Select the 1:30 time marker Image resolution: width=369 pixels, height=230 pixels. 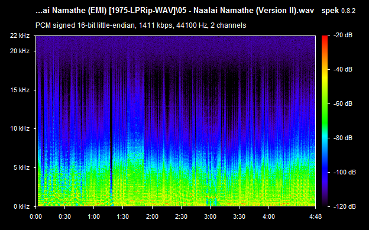click(x=123, y=216)
